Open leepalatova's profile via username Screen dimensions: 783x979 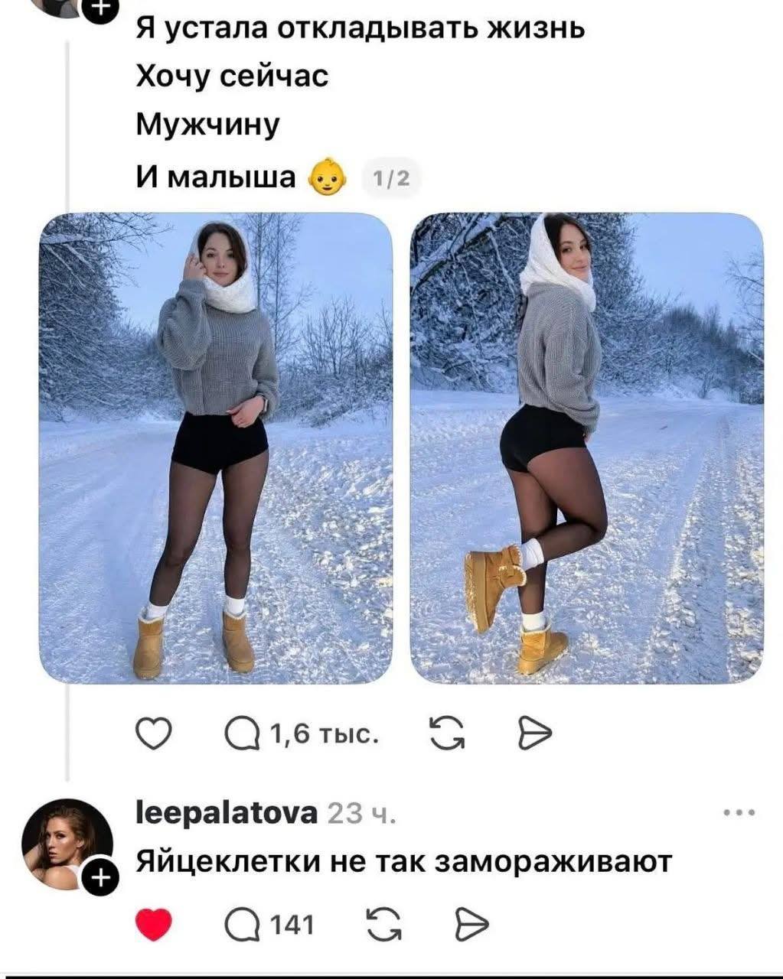click(x=226, y=813)
